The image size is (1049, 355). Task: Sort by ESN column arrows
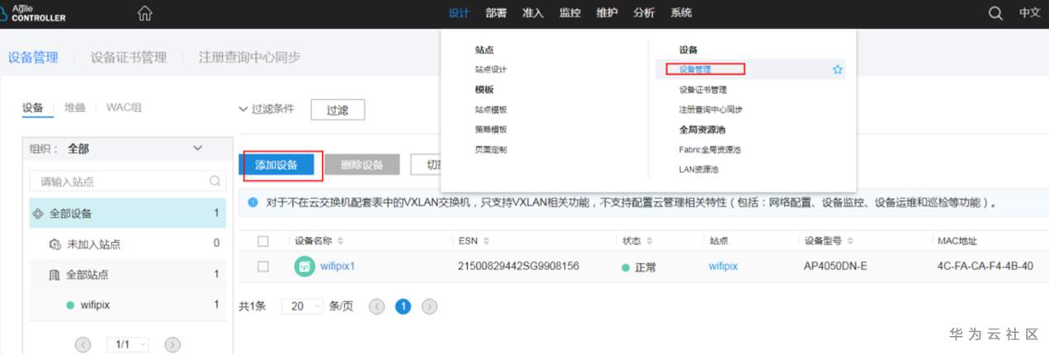pyautogui.click(x=486, y=241)
